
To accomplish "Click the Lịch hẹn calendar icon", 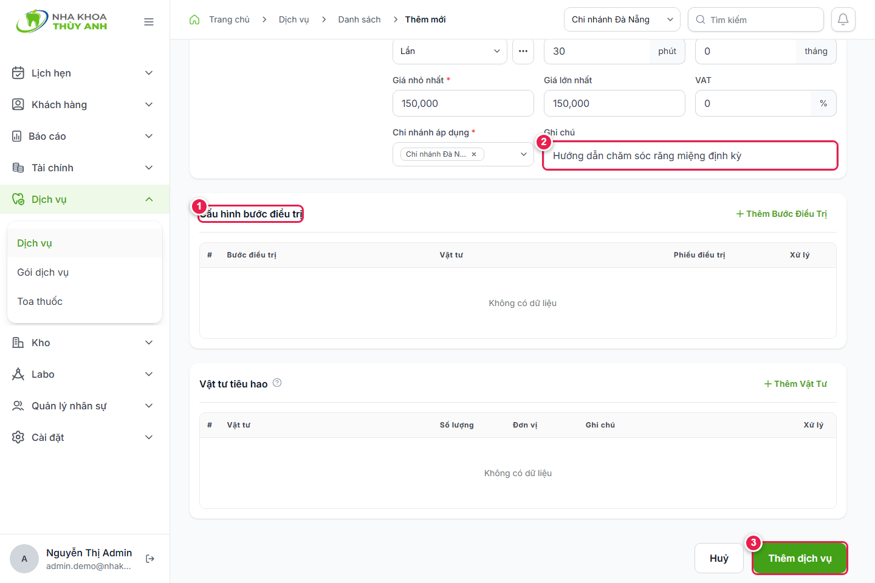I will [x=18, y=73].
